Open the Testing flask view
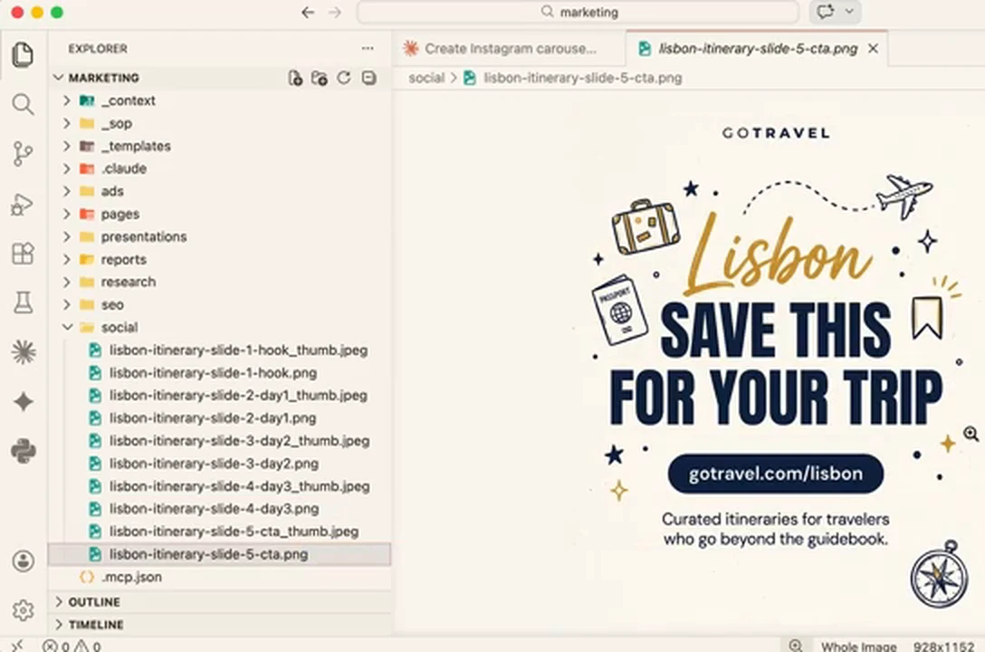Viewport: 985px width, 652px height. (x=24, y=302)
